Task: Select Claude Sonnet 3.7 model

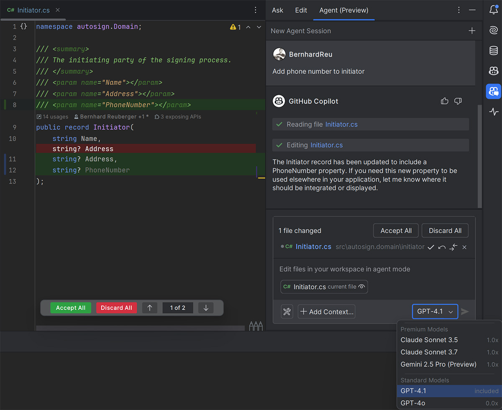Action: click(449, 352)
